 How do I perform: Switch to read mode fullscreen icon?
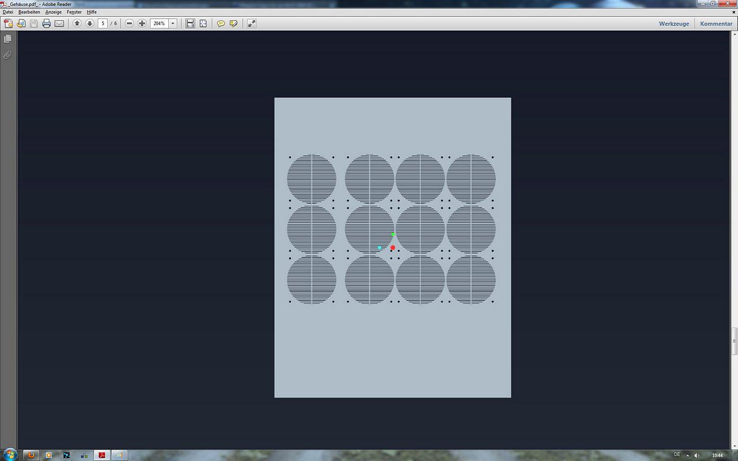point(251,24)
